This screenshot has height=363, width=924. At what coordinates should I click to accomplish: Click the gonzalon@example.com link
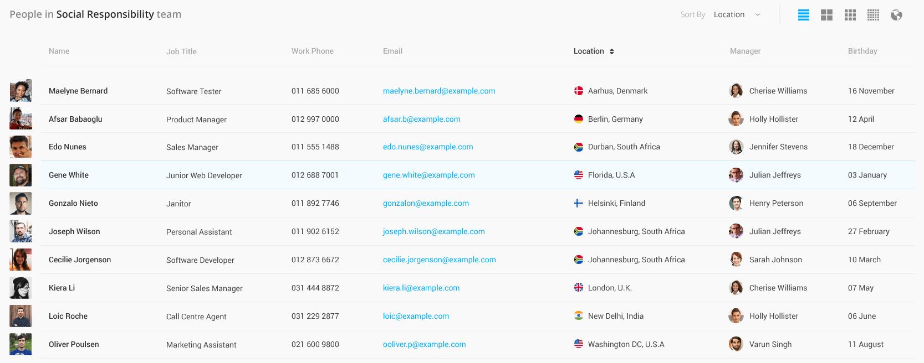point(426,203)
